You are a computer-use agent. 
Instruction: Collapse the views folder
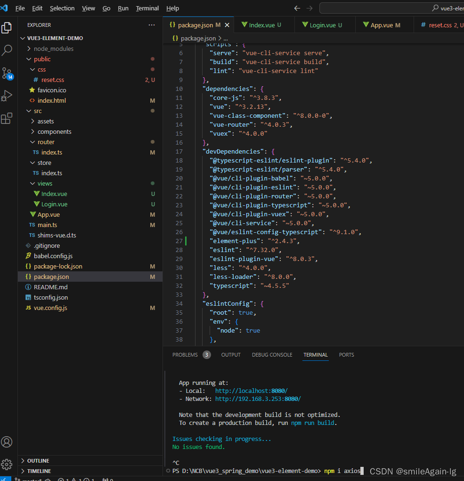coord(45,183)
